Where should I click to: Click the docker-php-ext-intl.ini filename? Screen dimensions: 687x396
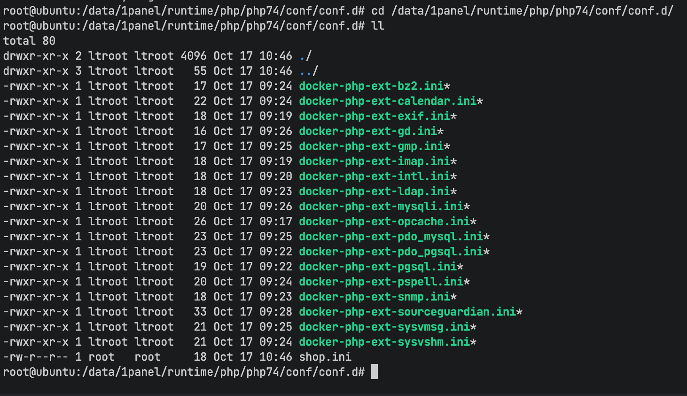(x=375, y=176)
